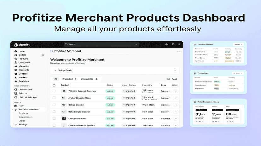
Task: Click the account icon at top bar far right
Action: [x=179, y=44]
